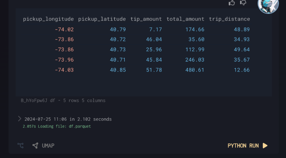This screenshot has width=286, height=158.
Task: Select the pickup_longitude column header
Action: (x=48, y=19)
